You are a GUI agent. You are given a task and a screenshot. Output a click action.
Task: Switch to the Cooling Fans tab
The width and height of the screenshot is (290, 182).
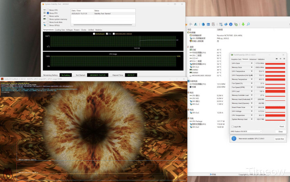(x=60, y=30)
